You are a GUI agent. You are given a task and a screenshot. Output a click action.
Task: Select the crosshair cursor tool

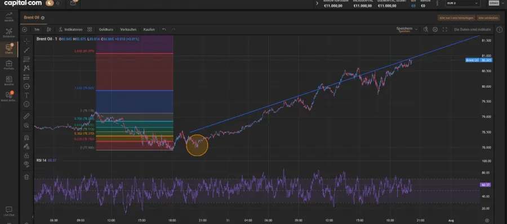point(26,41)
